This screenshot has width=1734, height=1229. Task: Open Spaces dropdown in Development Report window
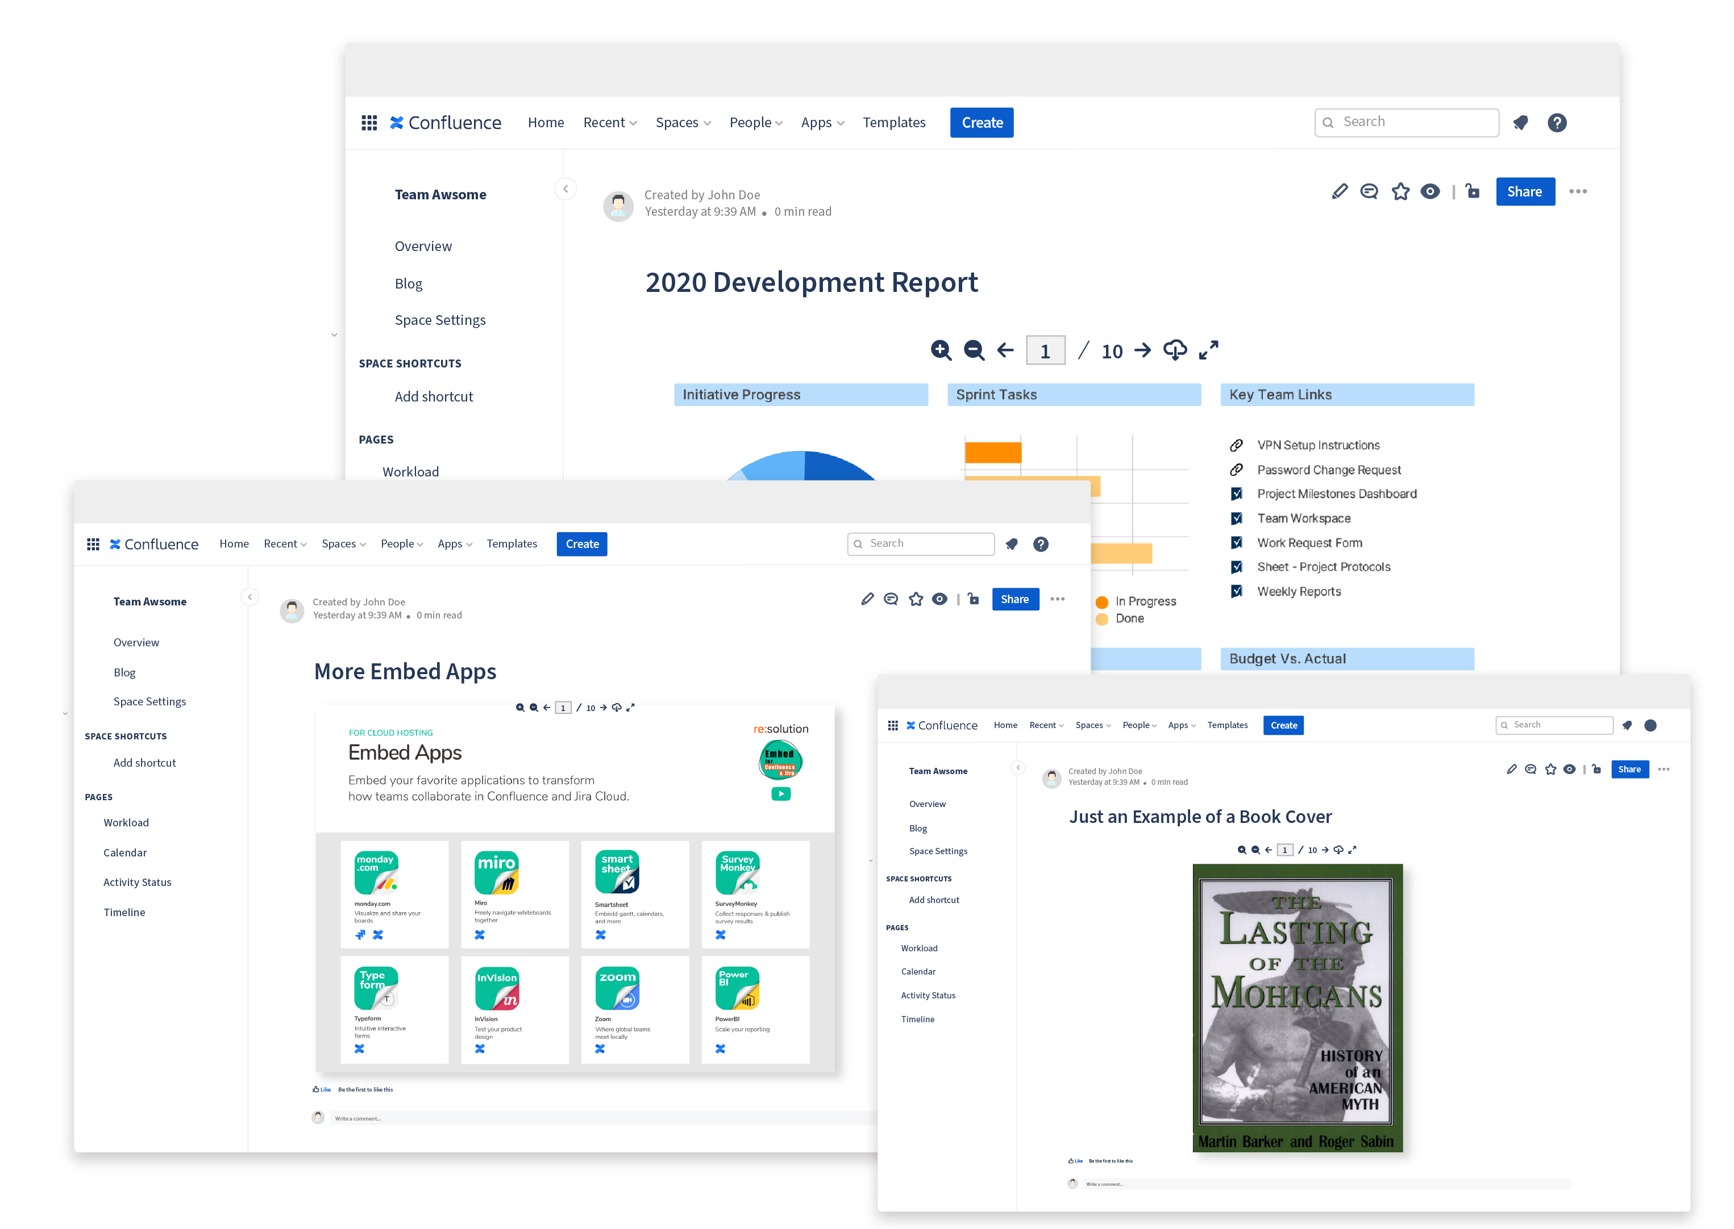pyautogui.click(x=683, y=123)
